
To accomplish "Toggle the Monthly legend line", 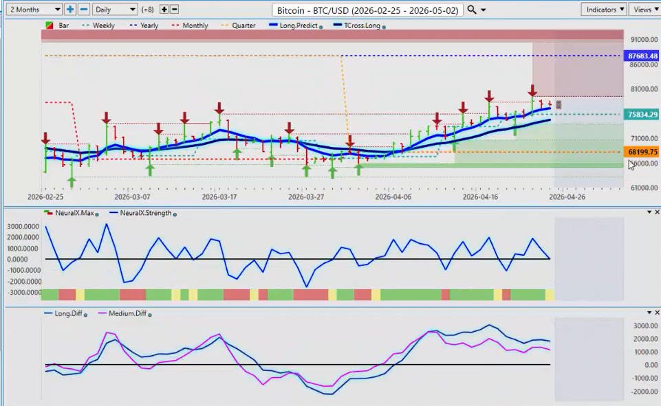I will click(201, 25).
